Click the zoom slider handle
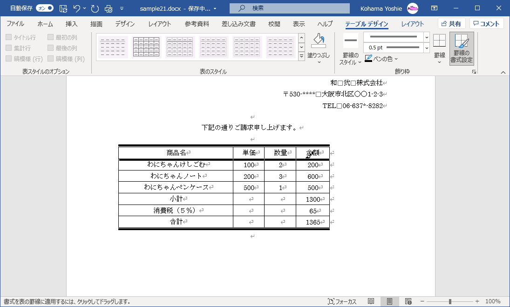 pyautogui.click(x=450, y=301)
